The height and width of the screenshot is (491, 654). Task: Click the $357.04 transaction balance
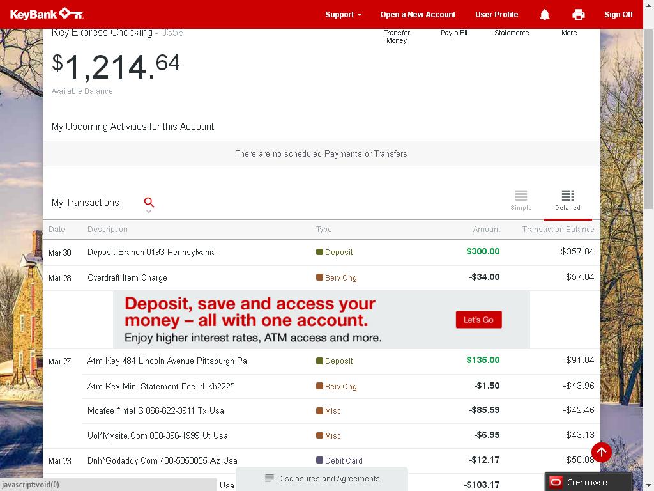pos(577,251)
